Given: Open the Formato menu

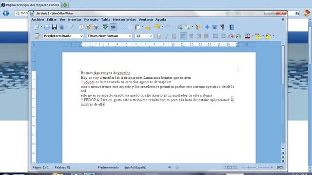Looking at the screenshot, I should [91, 19].
